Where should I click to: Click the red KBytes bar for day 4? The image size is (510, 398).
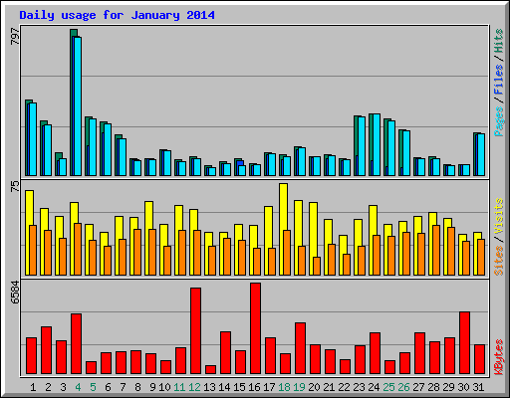click(76, 344)
